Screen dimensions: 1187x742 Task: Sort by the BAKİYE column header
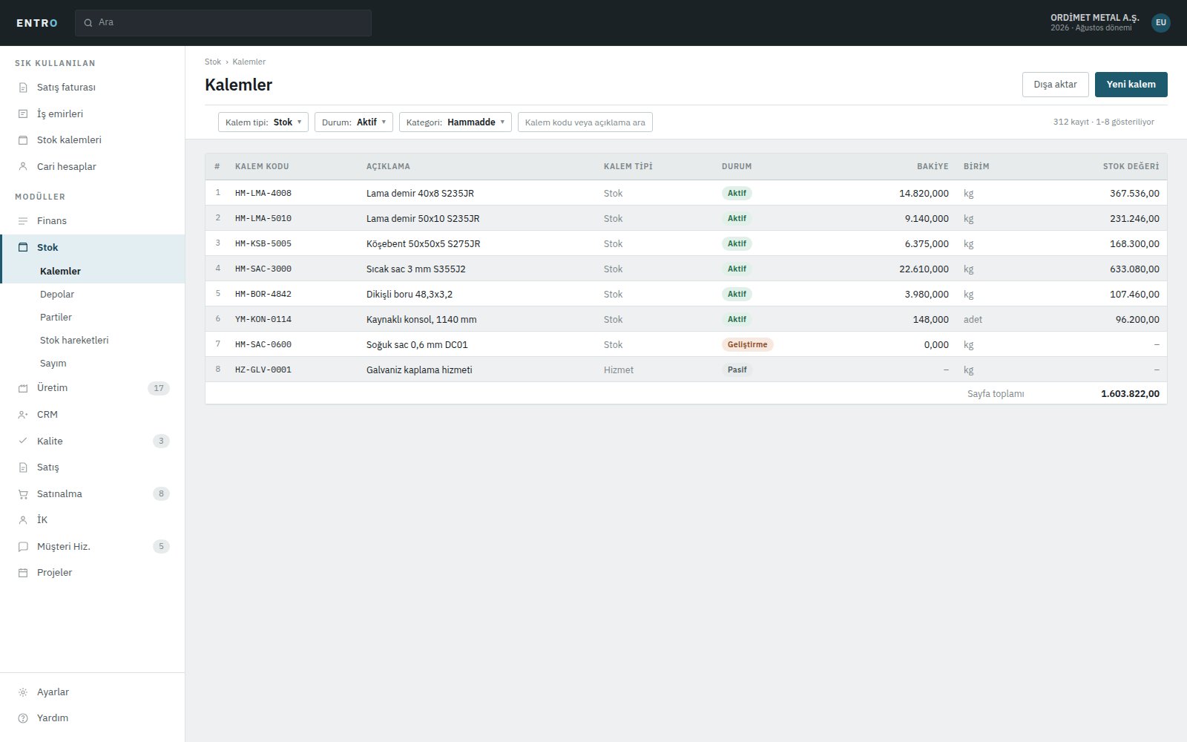click(933, 166)
